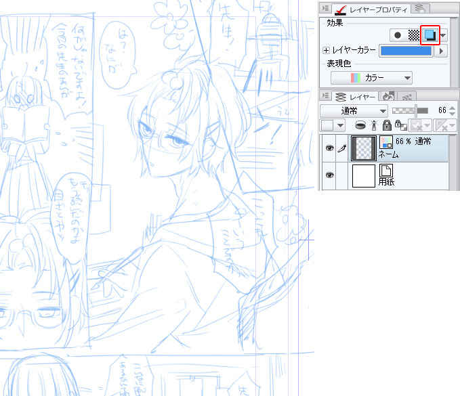Open the palette color dropdown in Layer panel
This screenshot has width=460, height=396.
333,125
